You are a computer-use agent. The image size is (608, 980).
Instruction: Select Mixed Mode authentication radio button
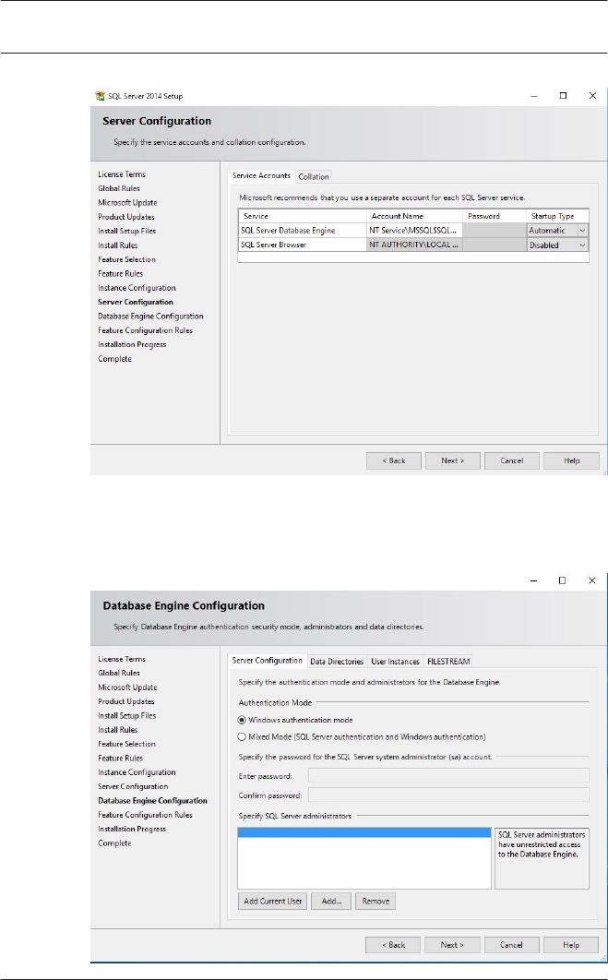click(x=243, y=737)
